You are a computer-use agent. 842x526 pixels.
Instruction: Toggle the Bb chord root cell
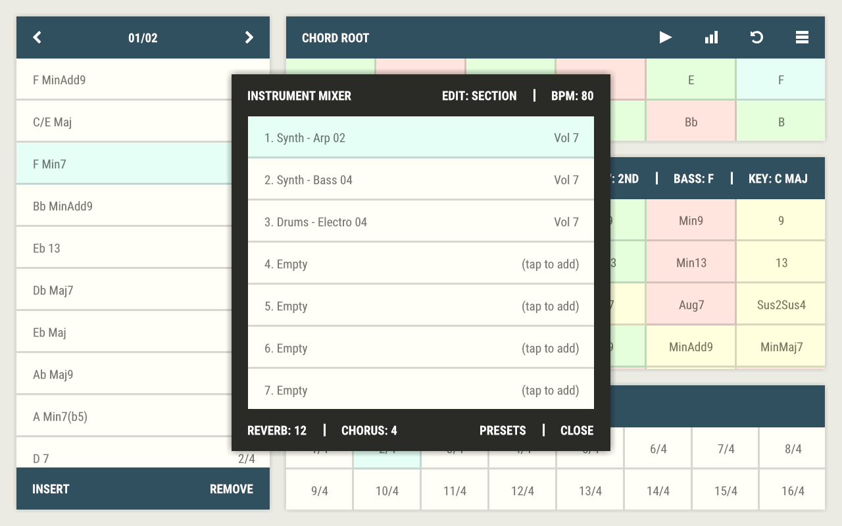pyautogui.click(x=691, y=122)
